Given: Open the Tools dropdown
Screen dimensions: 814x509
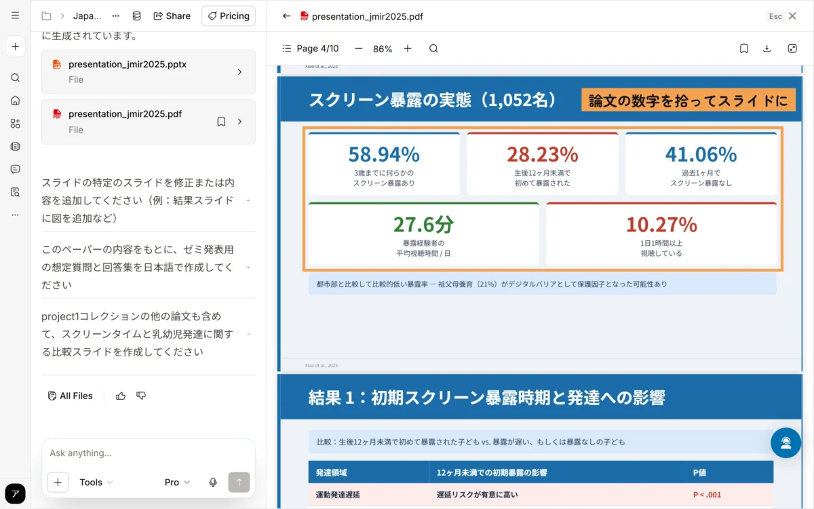Looking at the screenshot, I should point(96,483).
